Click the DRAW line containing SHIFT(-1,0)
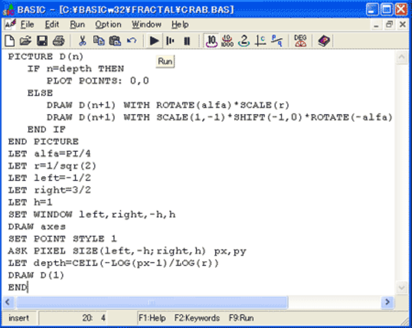This screenshot has height=328, width=412. (220, 118)
